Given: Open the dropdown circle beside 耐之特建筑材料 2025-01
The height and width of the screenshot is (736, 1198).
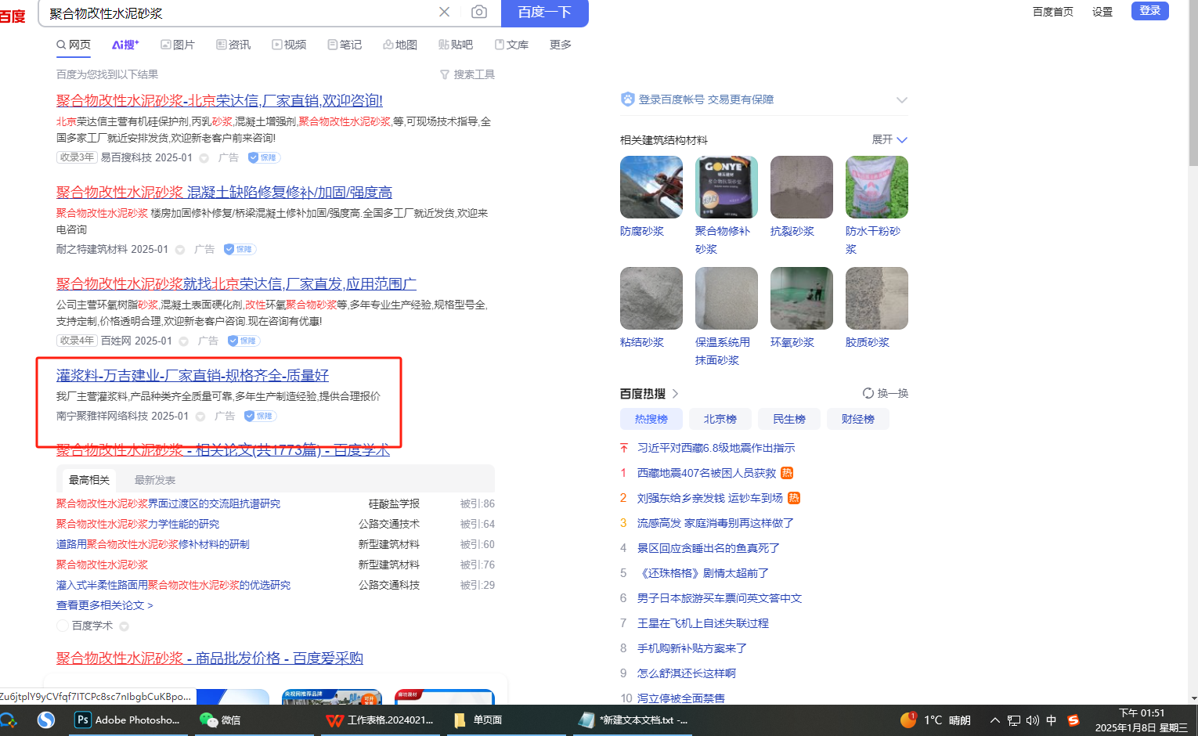Looking at the screenshot, I should click(179, 250).
